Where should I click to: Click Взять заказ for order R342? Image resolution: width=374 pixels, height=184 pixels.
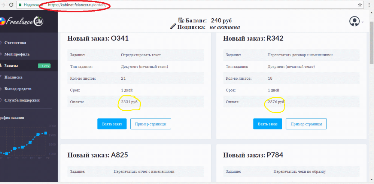268,124
